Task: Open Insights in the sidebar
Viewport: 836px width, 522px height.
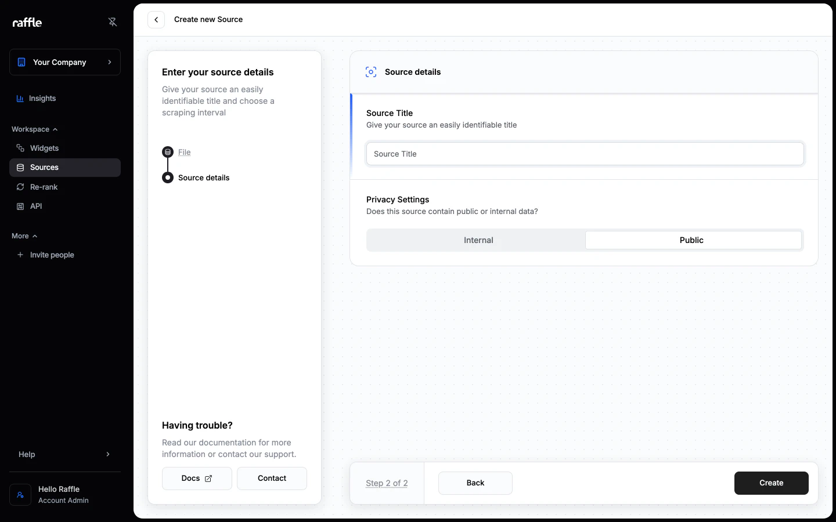Action: [x=65, y=99]
